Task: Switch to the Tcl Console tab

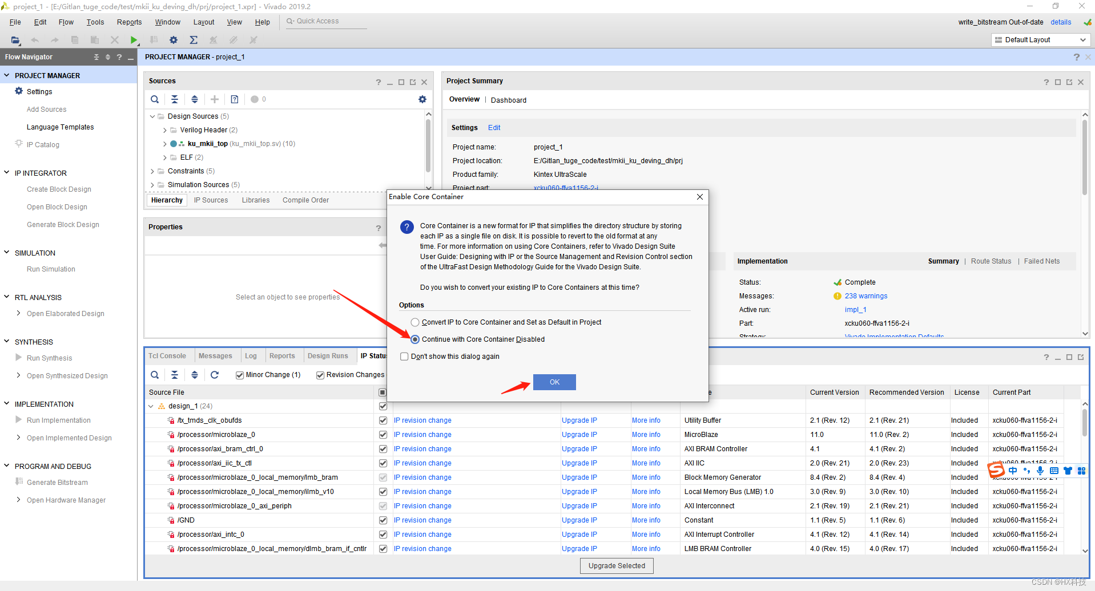Action: 167,356
